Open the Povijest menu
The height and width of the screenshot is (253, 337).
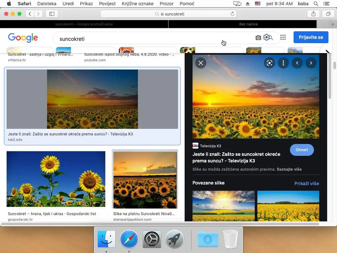(107, 4)
